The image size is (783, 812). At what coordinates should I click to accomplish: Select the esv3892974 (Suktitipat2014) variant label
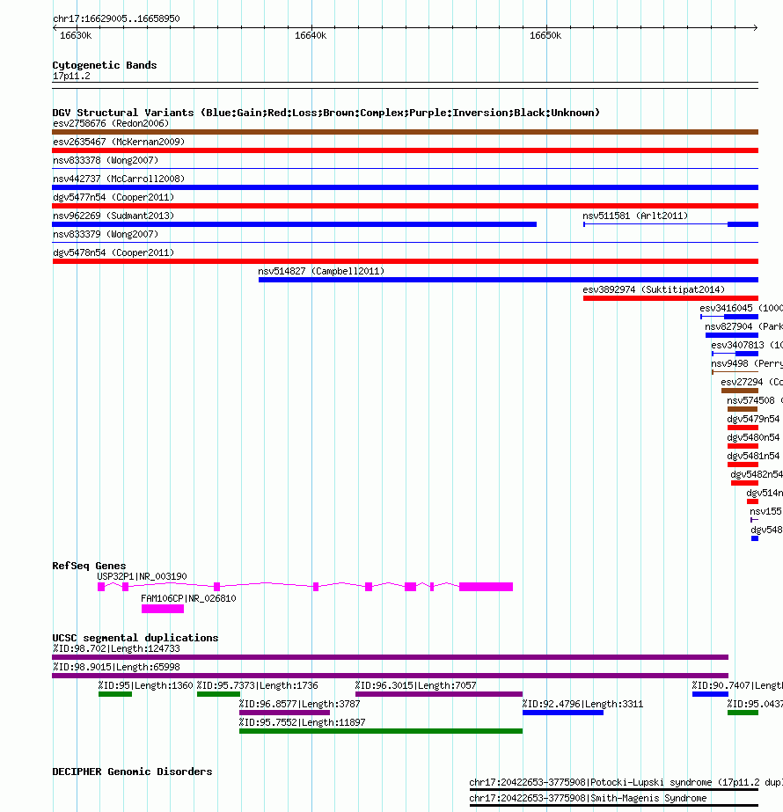pyautogui.click(x=654, y=289)
